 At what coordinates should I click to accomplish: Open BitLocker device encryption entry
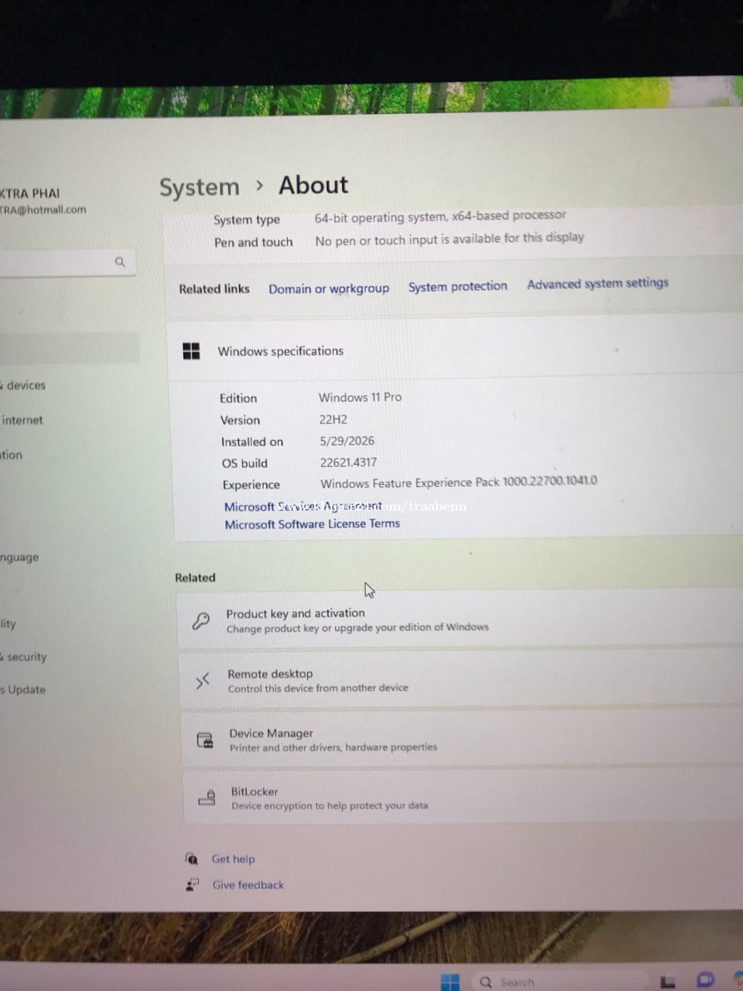coord(464,798)
